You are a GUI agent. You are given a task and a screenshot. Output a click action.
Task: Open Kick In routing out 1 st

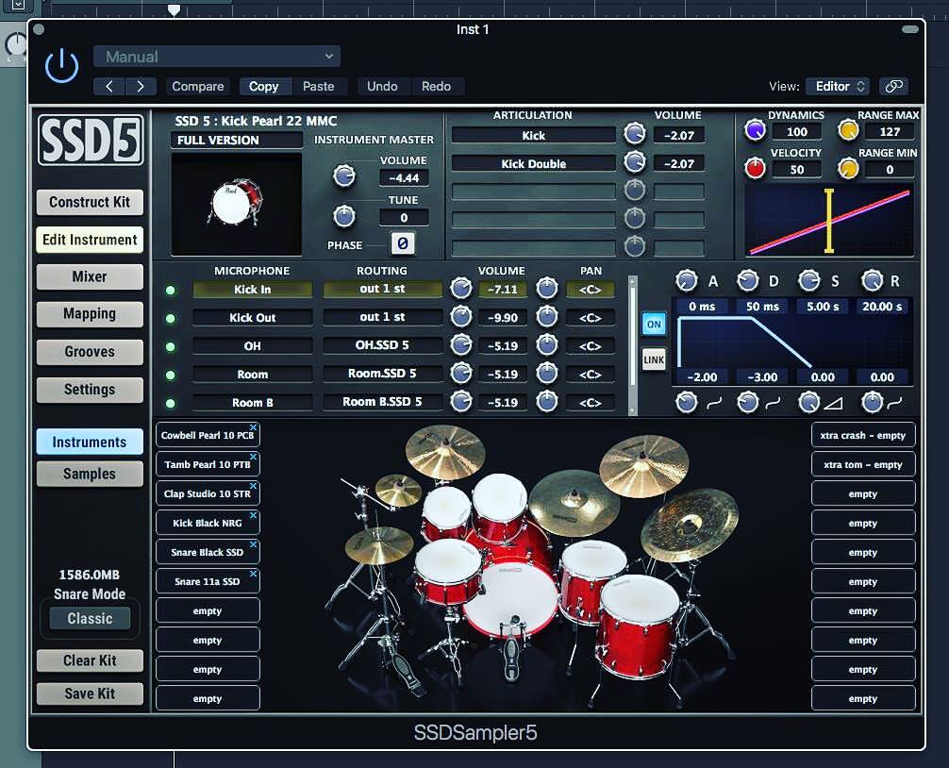pos(382,290)
